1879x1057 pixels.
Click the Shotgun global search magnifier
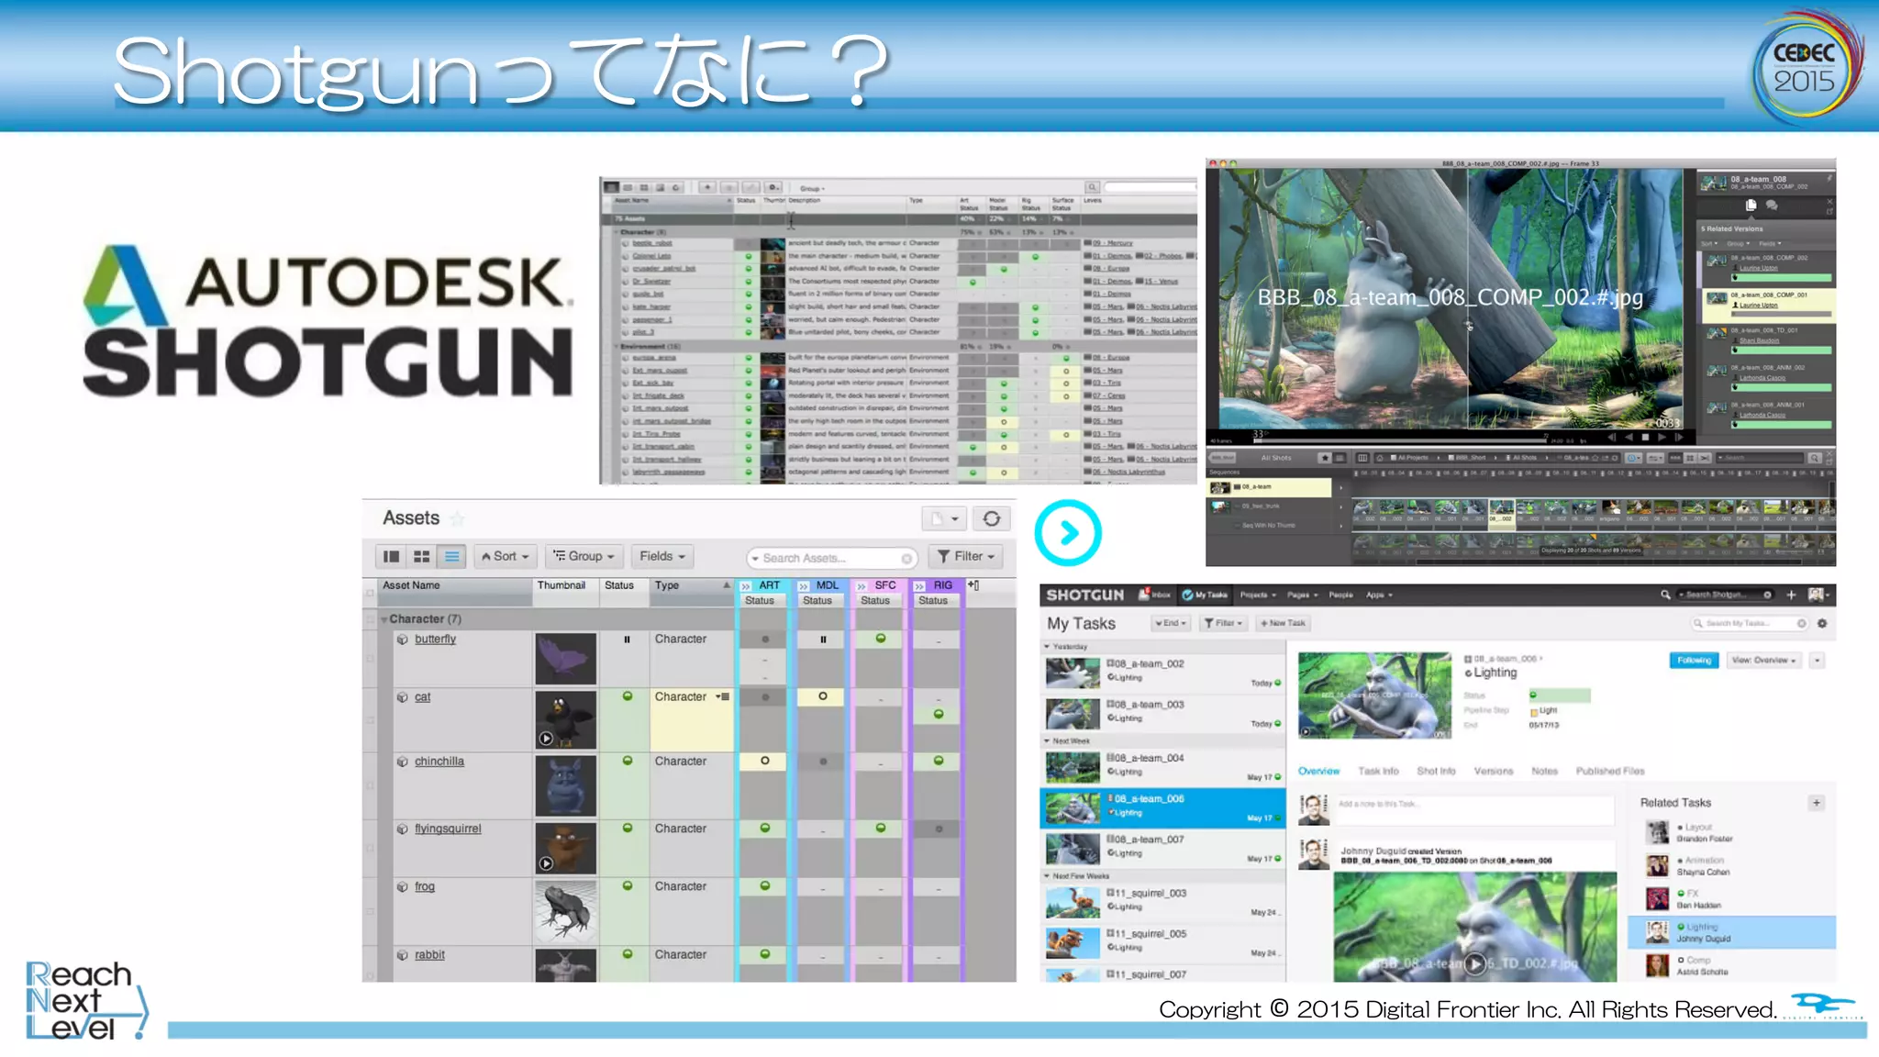[1665, 595]
